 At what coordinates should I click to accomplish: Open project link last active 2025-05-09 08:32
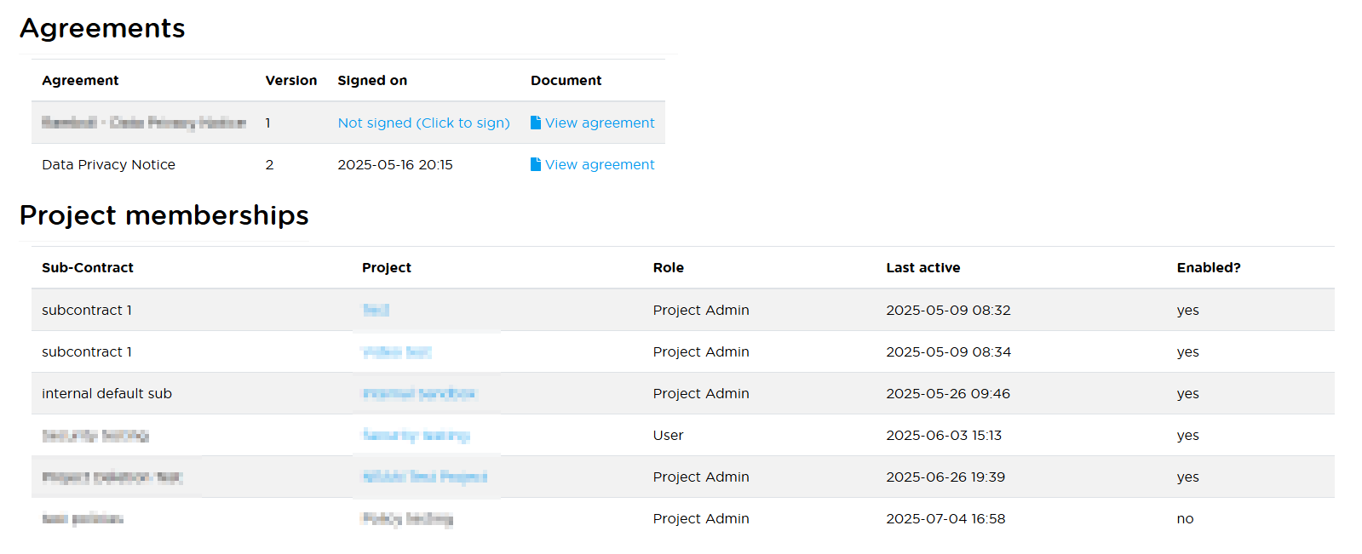(x=376, y=310)
